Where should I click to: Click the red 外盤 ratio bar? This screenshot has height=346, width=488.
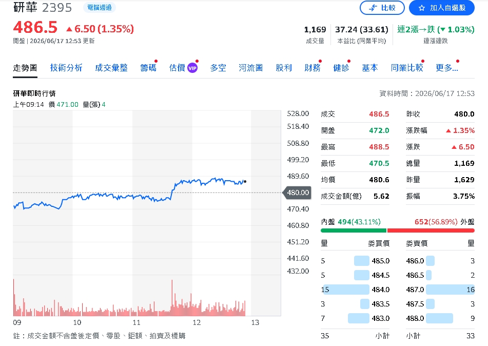[431, 230]
